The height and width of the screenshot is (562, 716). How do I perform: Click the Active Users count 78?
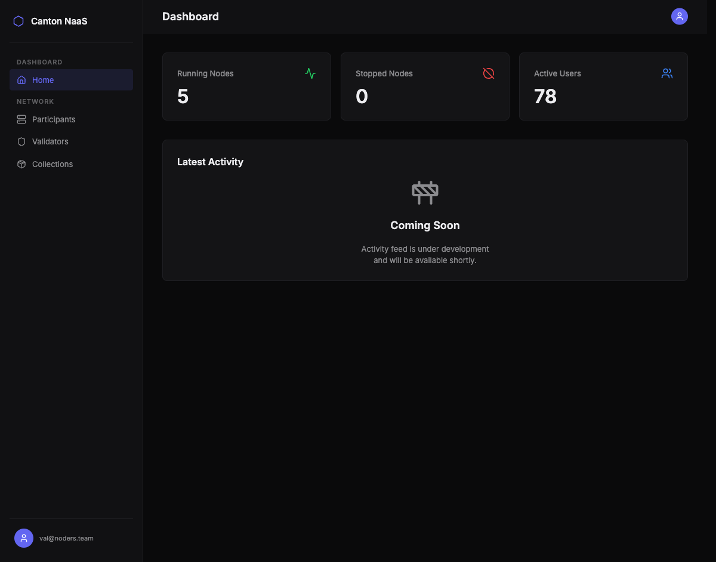click(x=545, y=96)
